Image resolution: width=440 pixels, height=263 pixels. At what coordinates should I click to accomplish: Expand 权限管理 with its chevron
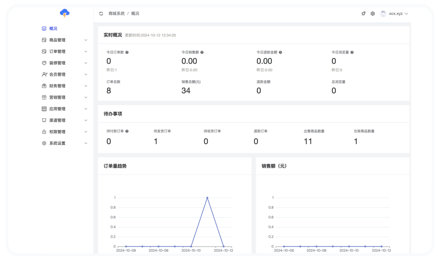(x=86, y=132)
